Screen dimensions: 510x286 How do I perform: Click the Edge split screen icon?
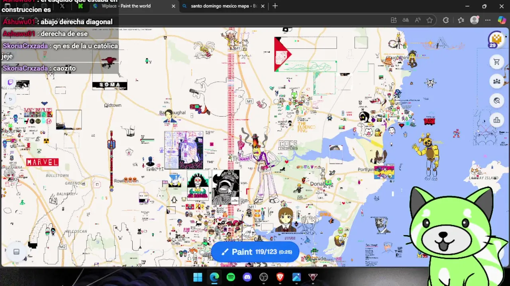click(394, 20)
